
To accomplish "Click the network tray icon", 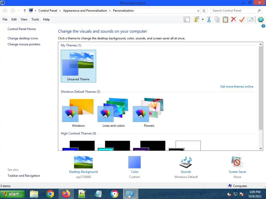I will (235, 194).
